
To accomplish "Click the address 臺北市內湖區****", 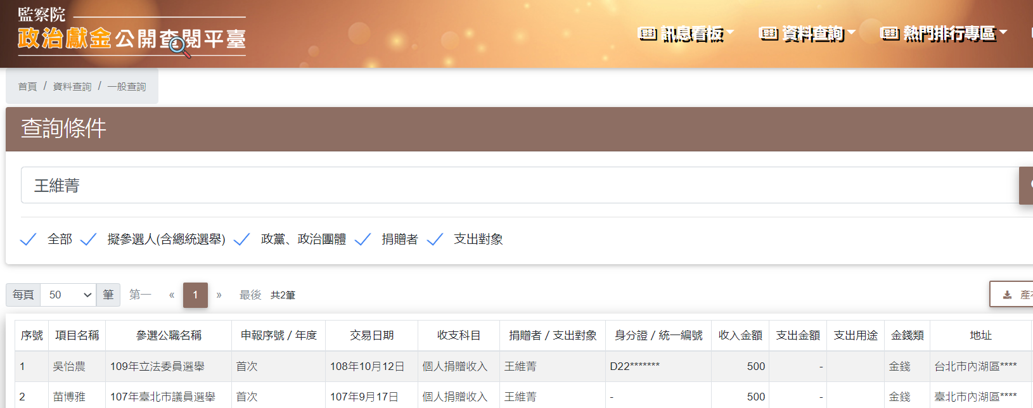I will pyautogui.click(x=975, y=397).
